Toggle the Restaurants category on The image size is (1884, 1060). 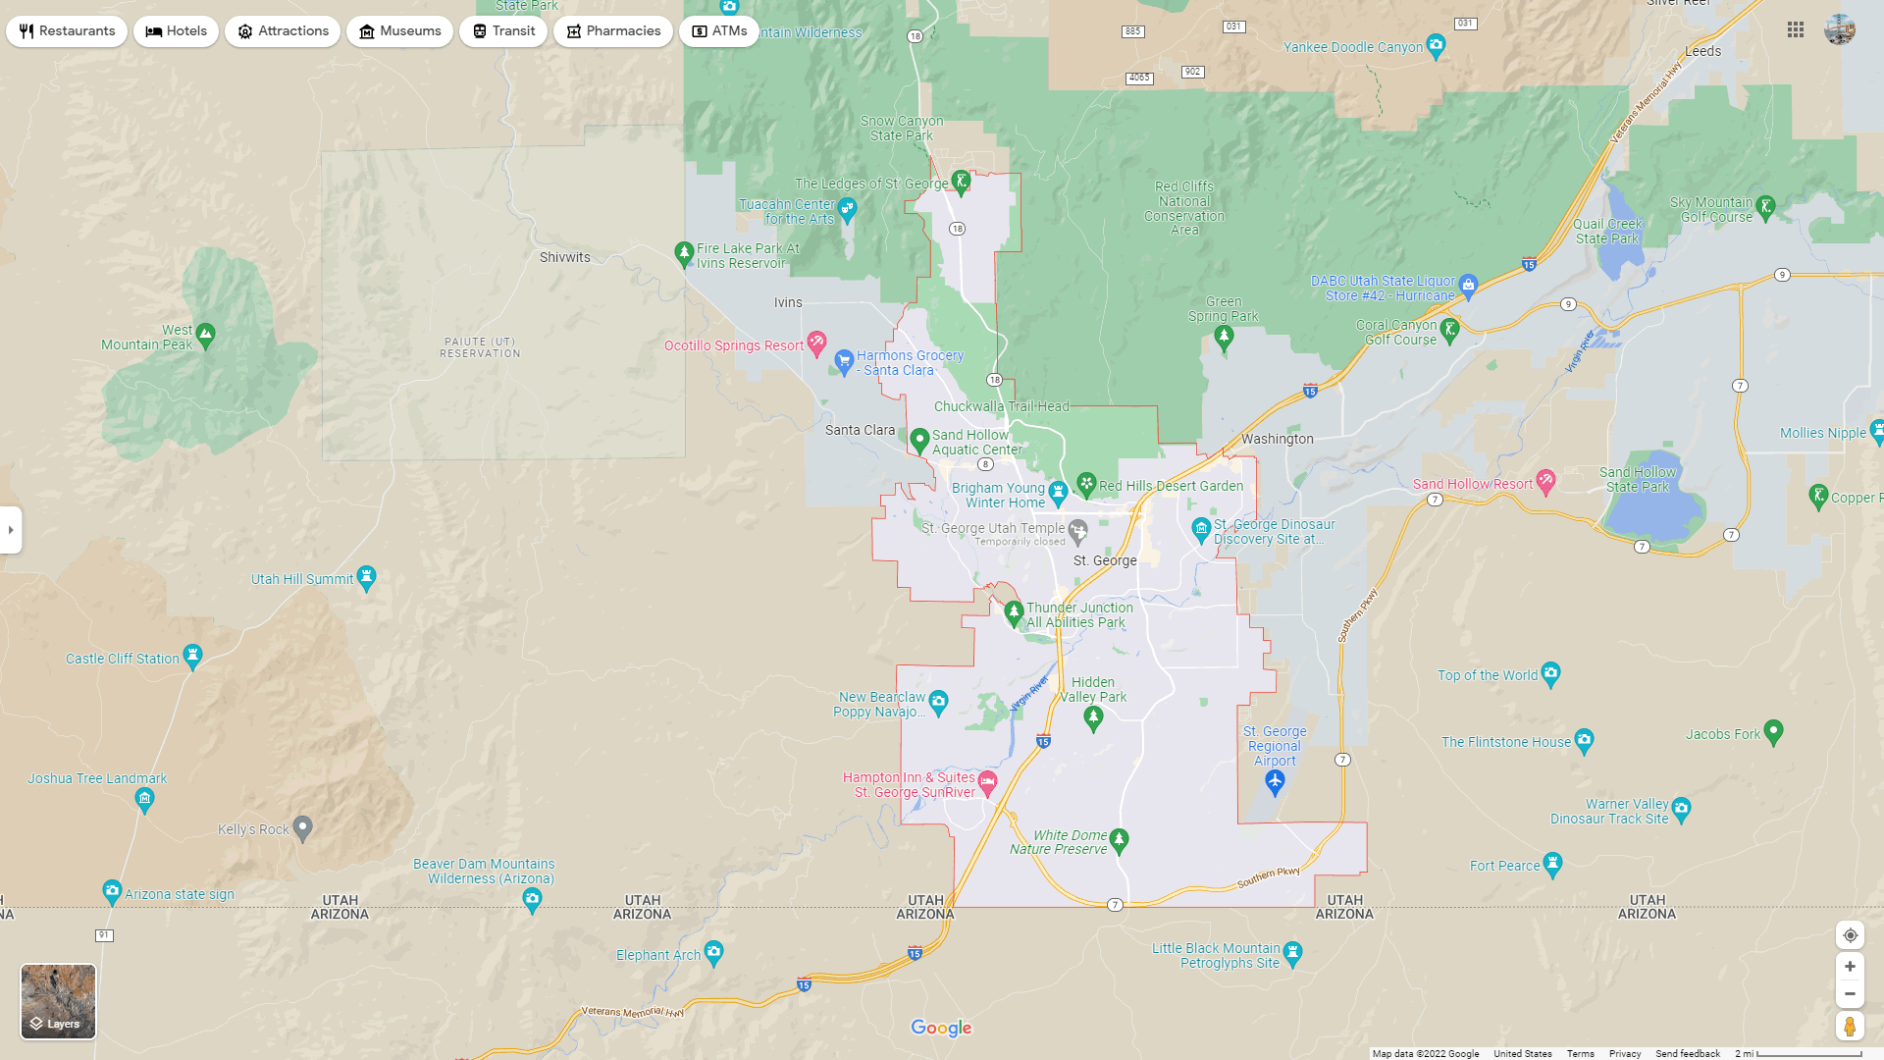[66, 29]
